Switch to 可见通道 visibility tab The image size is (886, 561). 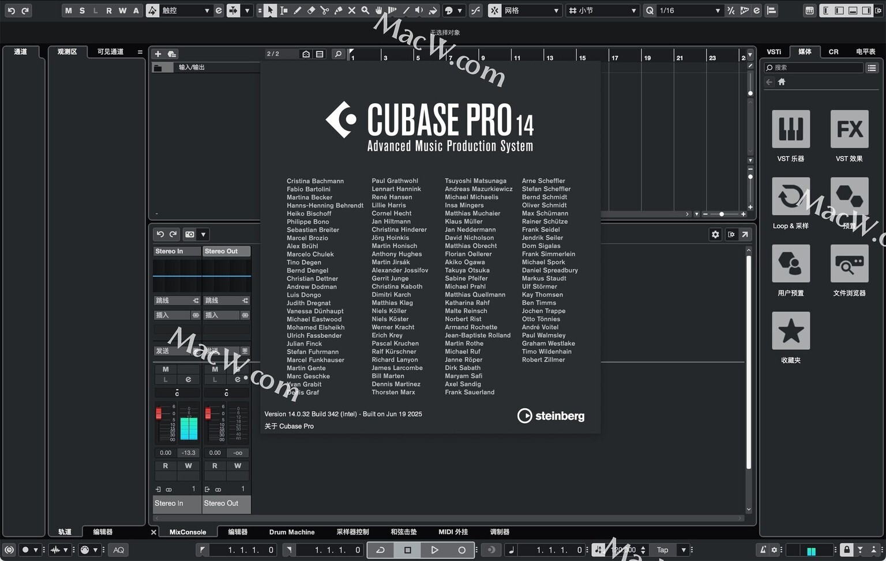click(x=110, y=51)
